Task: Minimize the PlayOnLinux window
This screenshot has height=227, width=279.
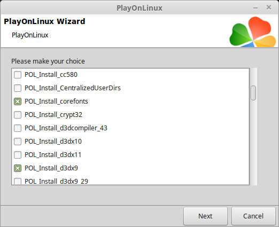Action: (255, 8)
